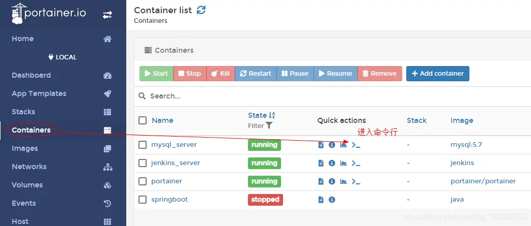This screenshot has height=226, width=531.
Task: Tick the mysql_server checkbox
Action: point(143,145)
